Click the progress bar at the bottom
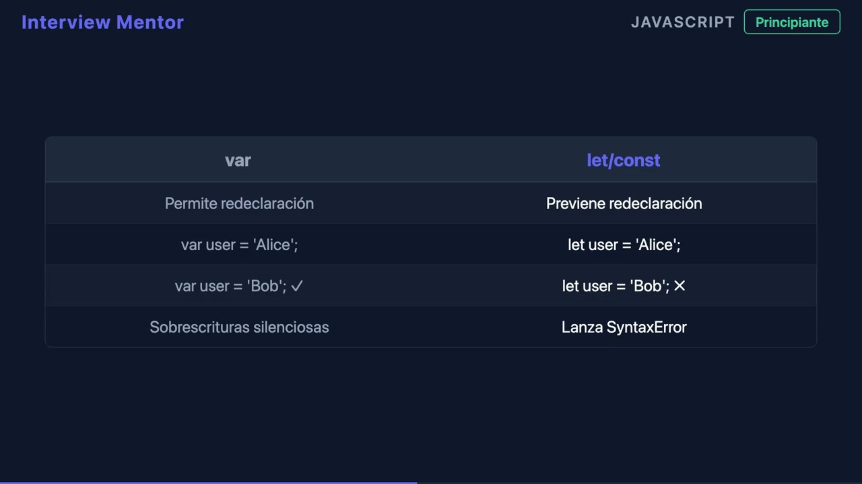Image resolution: width=862 pixels, height=484 pixels. coord(431,483)
